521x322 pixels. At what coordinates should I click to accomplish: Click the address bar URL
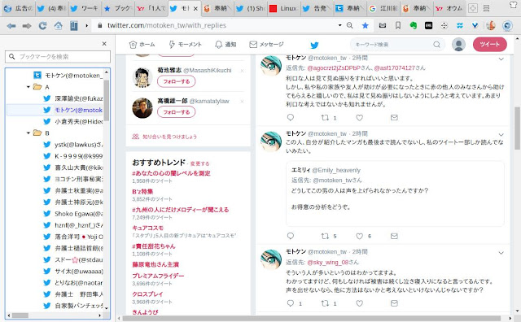tap(167, 25)
